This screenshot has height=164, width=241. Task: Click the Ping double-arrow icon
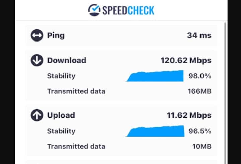[37, 35]
